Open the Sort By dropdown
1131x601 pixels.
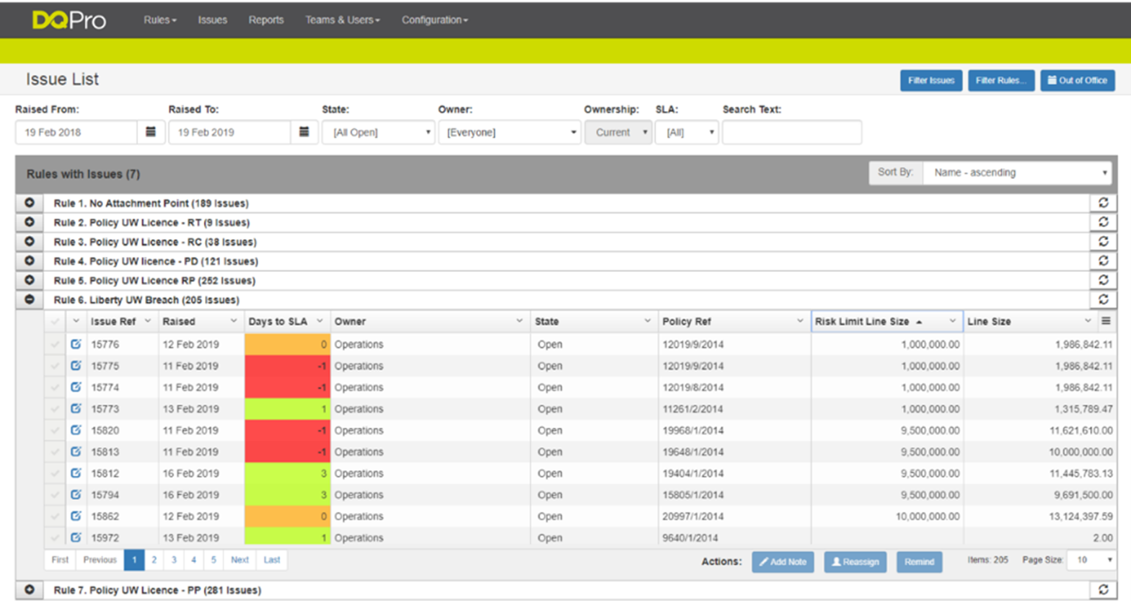(x=1017, y=172)
